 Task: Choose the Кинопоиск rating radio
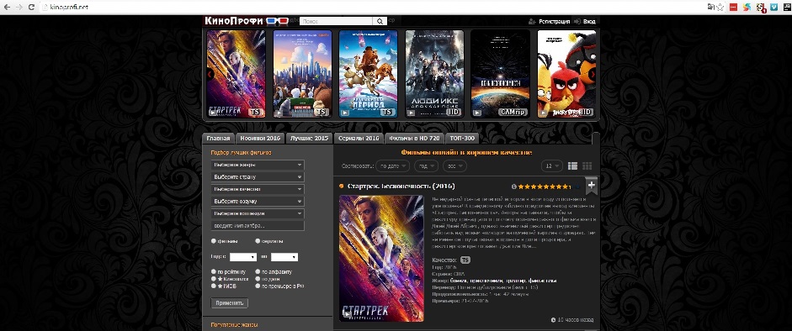pos(214,279)
